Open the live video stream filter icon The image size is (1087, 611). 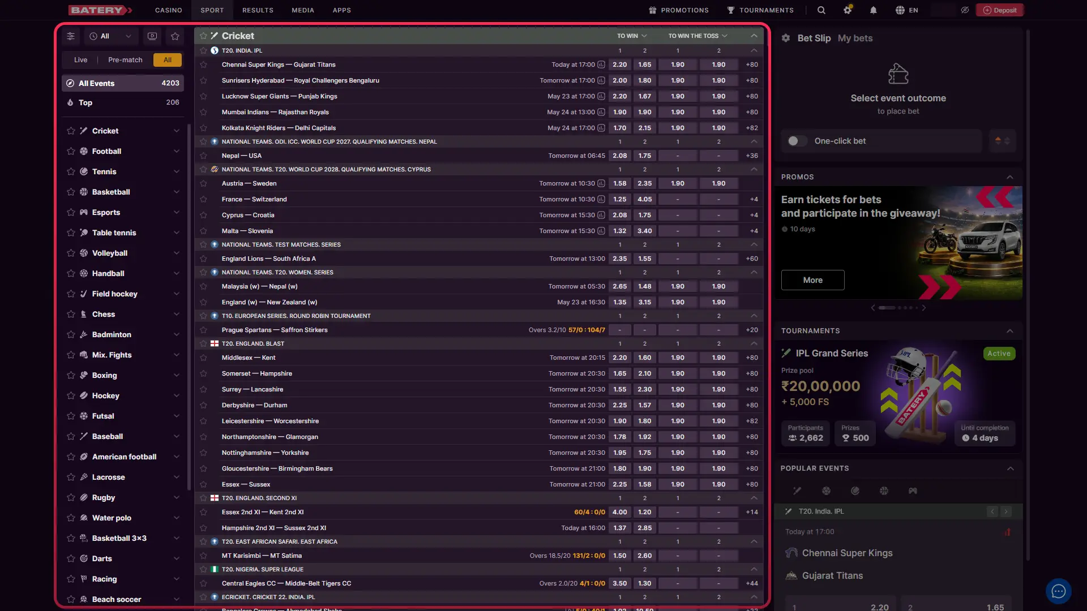click(152, 36)
